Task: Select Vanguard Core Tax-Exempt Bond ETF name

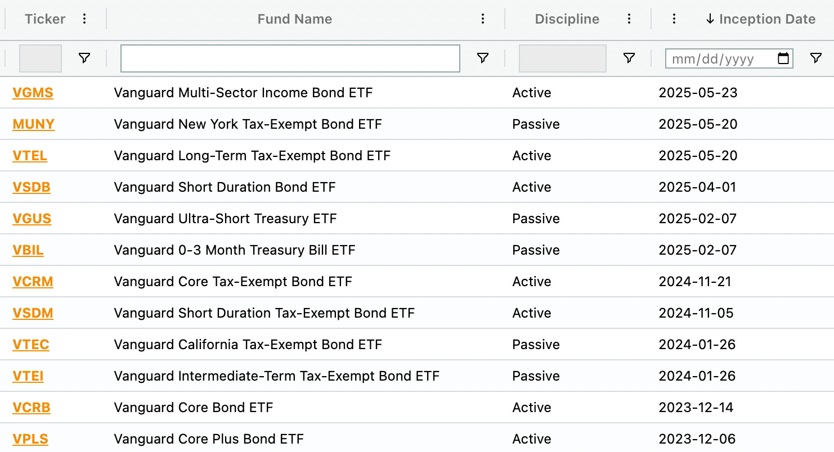Action: point(233,282)
